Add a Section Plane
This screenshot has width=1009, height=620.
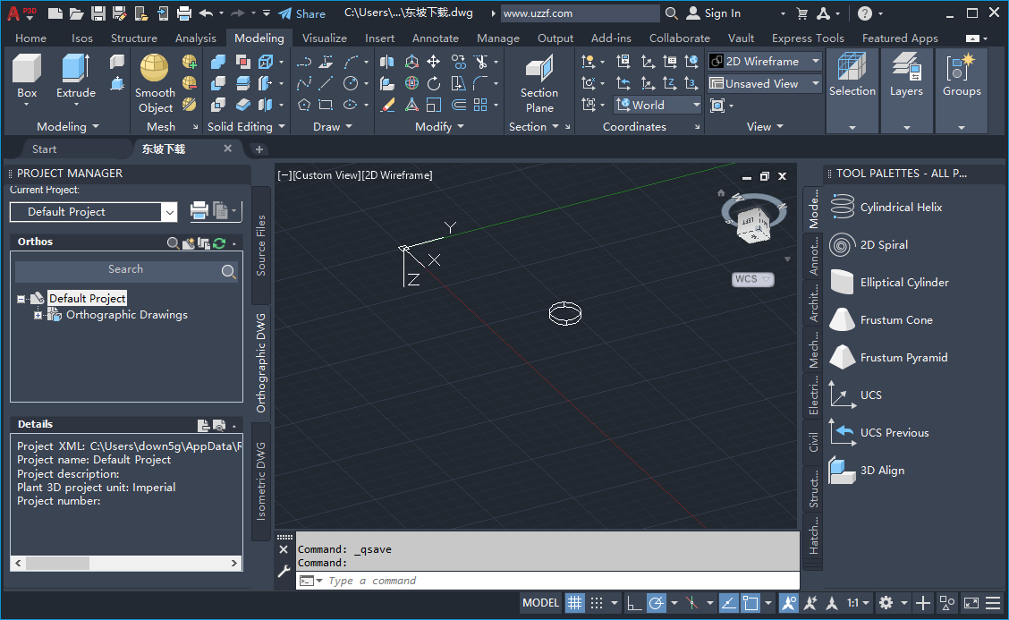538,81
